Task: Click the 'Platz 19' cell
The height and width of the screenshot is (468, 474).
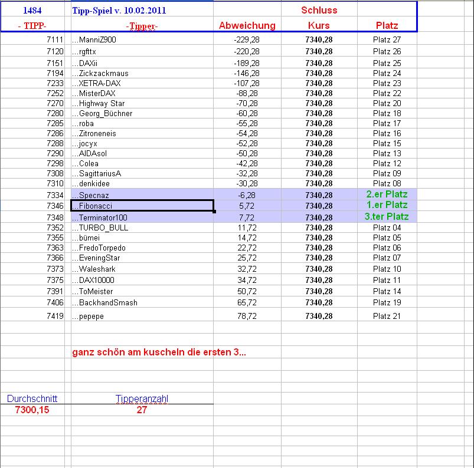Action: coord(387,302)
